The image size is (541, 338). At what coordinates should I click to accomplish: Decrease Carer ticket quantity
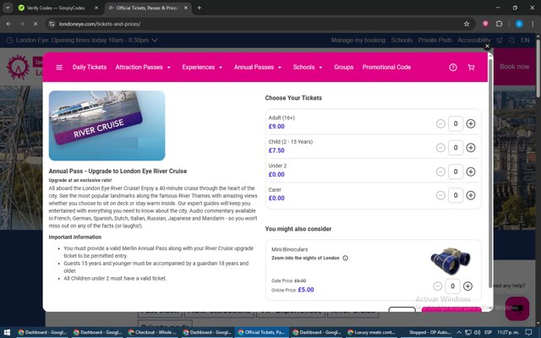pyautogui.click(x=440, y=195)
